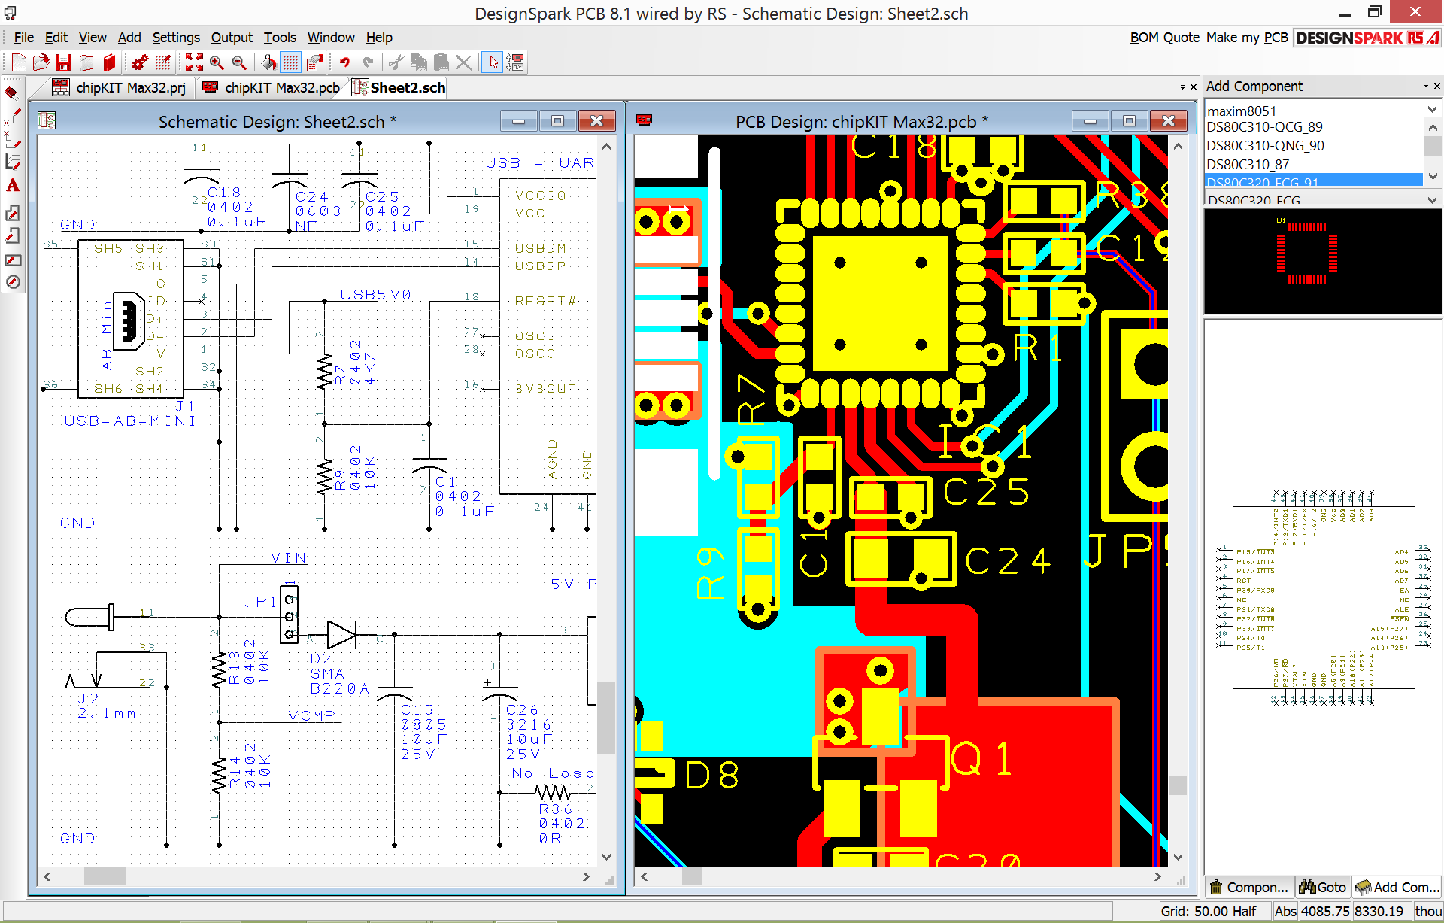The height and width of the screenshot is (923, 1444).
Task: Save the current schematic
Action: tap(63, 62)
